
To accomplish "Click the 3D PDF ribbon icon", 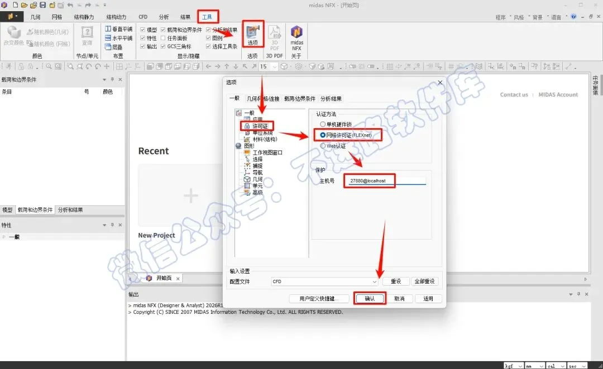I will [275, 38].
